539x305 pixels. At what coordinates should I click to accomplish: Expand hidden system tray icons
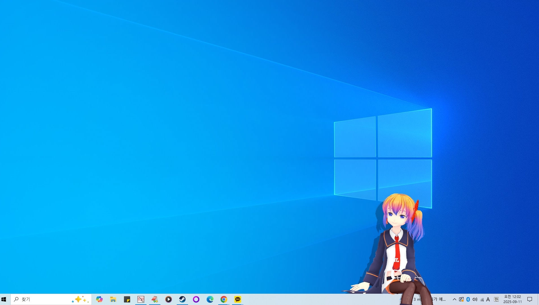pos(455,299)
